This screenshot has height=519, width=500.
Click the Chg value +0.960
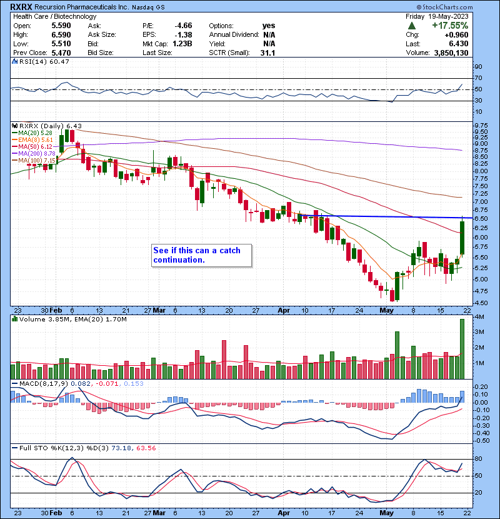456,35
